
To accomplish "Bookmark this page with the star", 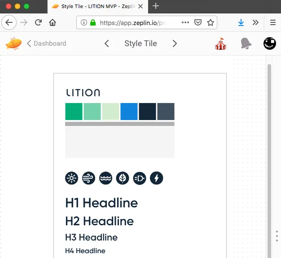I will point(211,22).
